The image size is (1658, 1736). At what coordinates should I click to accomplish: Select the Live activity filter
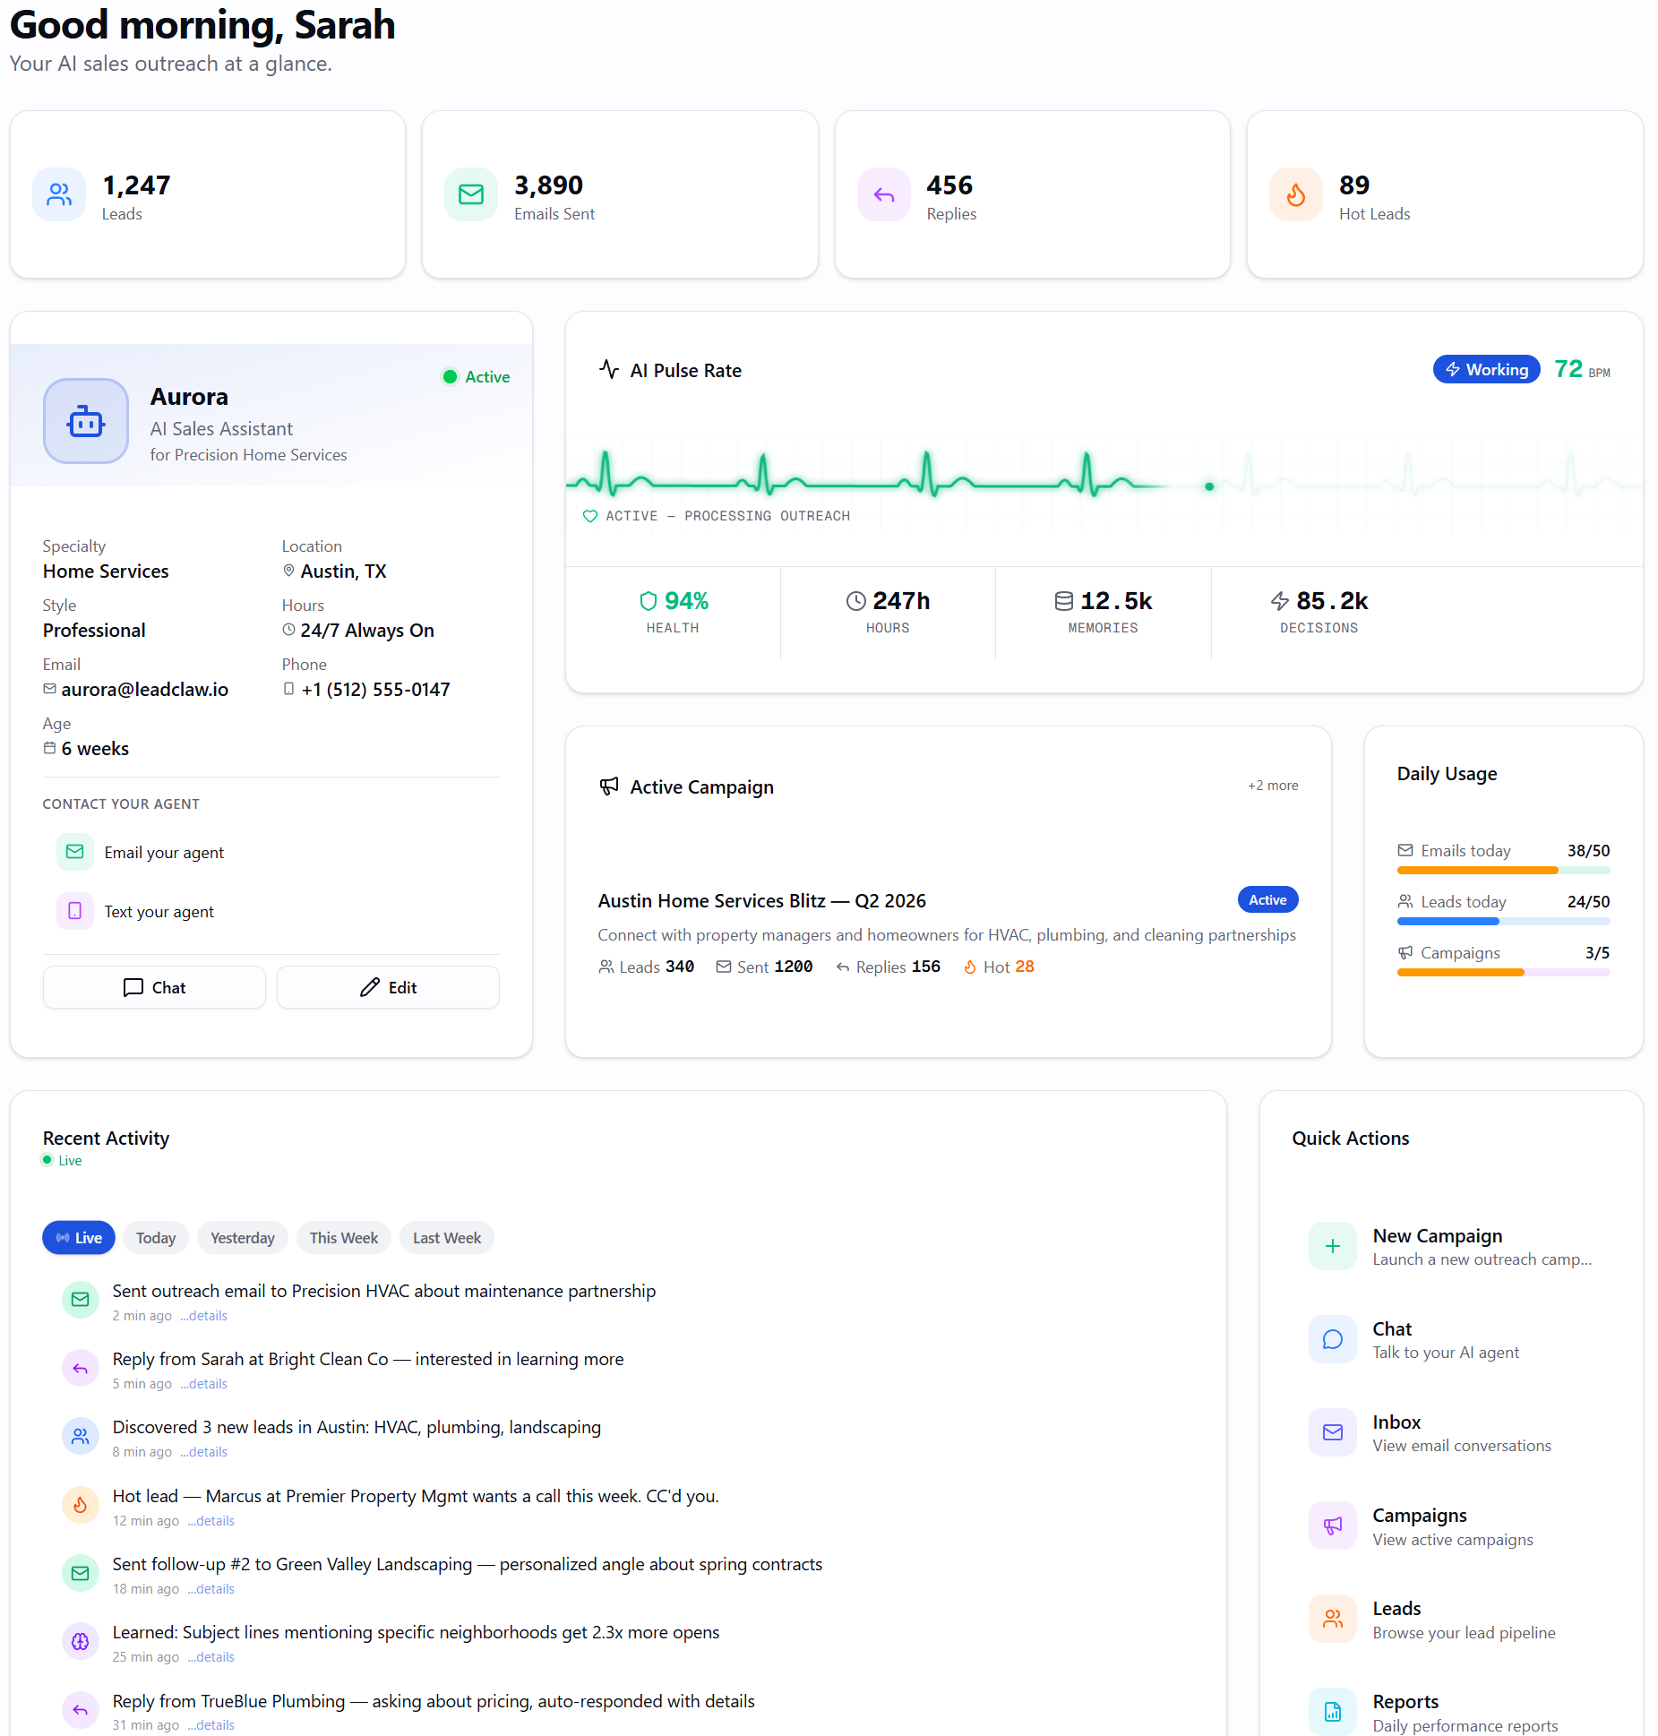point(79,1238)
